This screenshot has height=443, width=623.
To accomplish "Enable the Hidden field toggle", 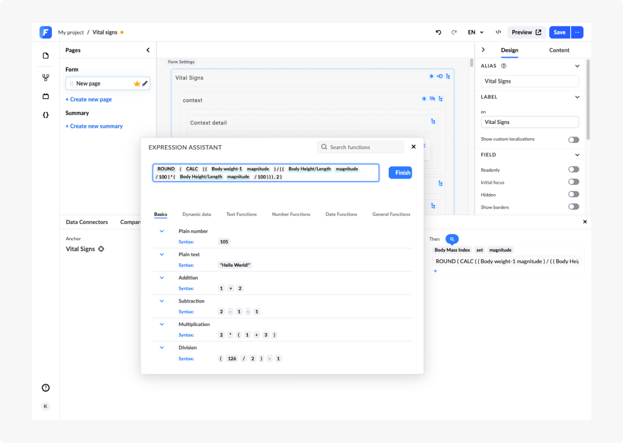I will pyautogui.click(x=573, y=195).
